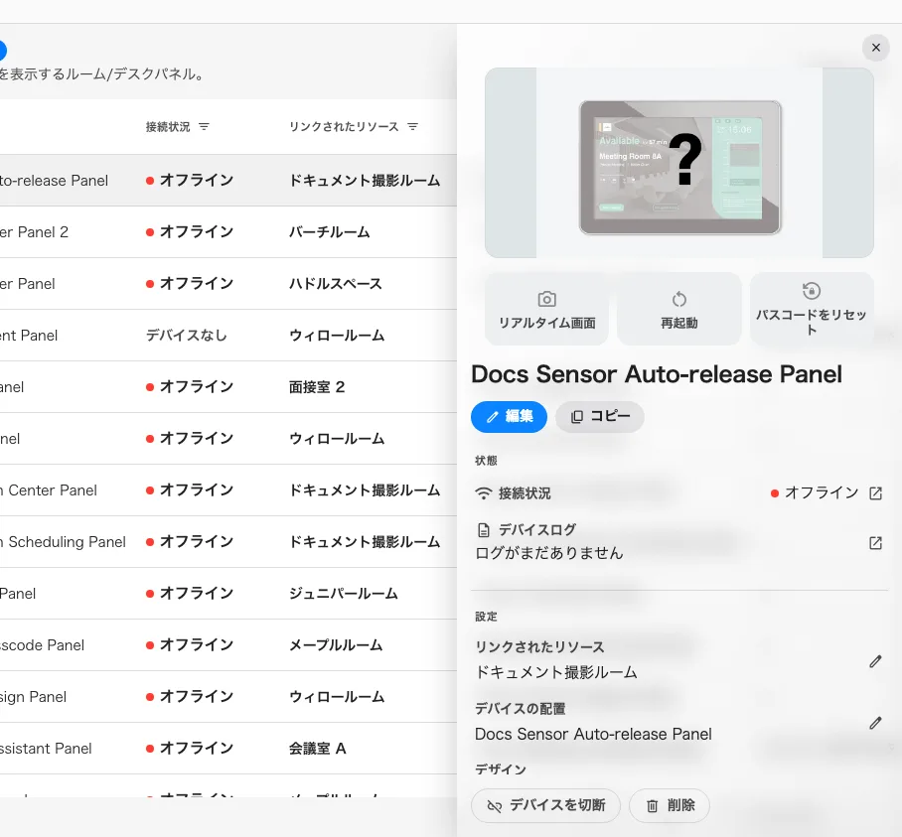
Task: Click the ウィロールーム cell in the ent Panel row
Action: [337, 336]
